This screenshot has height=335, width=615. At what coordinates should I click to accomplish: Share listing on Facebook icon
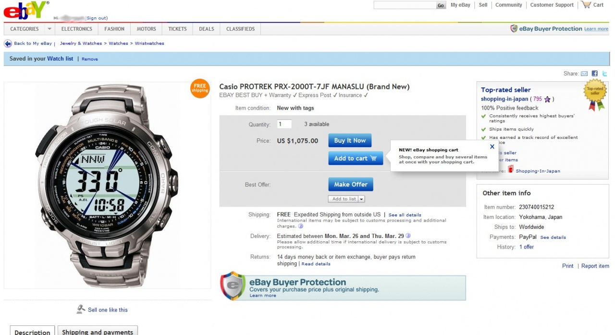(595, 74)
